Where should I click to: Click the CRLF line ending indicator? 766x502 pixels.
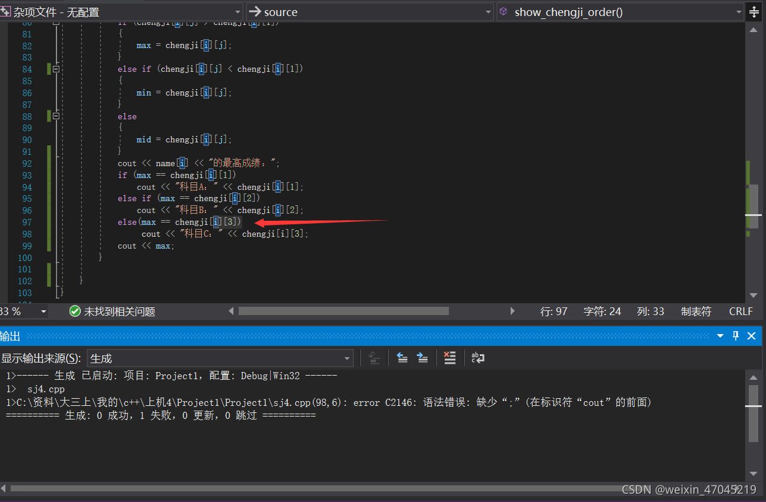[740, 312]
